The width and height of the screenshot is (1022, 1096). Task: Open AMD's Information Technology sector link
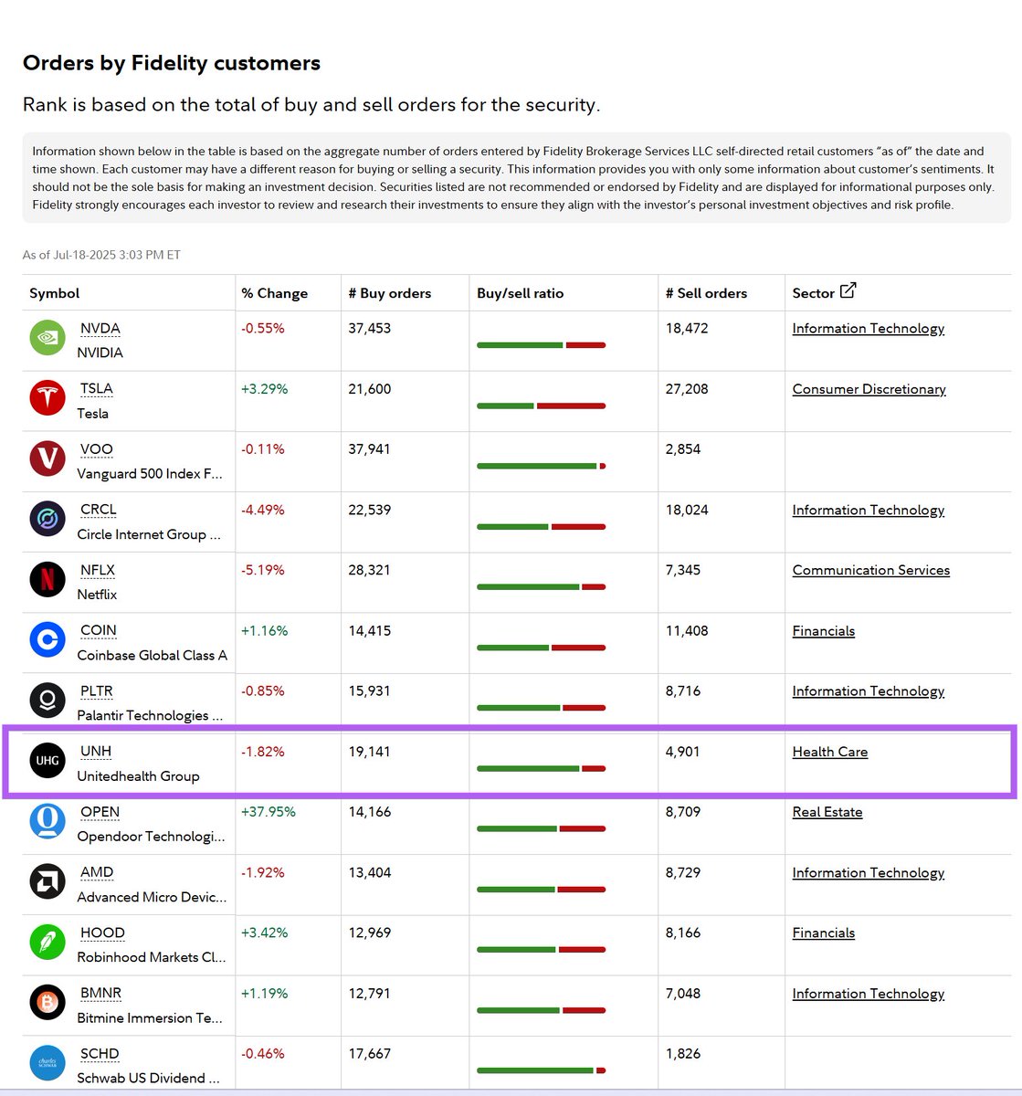(x=869, y=872)
